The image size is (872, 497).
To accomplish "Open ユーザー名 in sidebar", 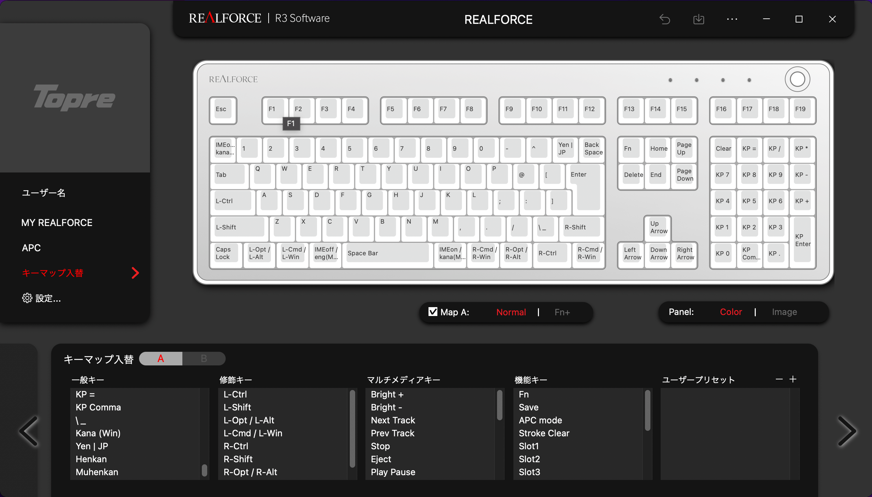I will tap(43, 193).
